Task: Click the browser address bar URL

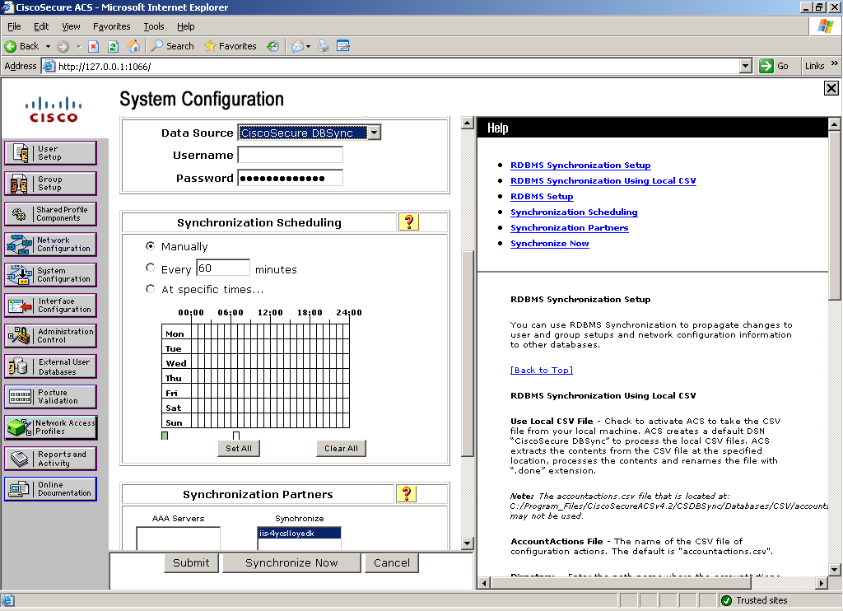Action: [x=398, y=66]
